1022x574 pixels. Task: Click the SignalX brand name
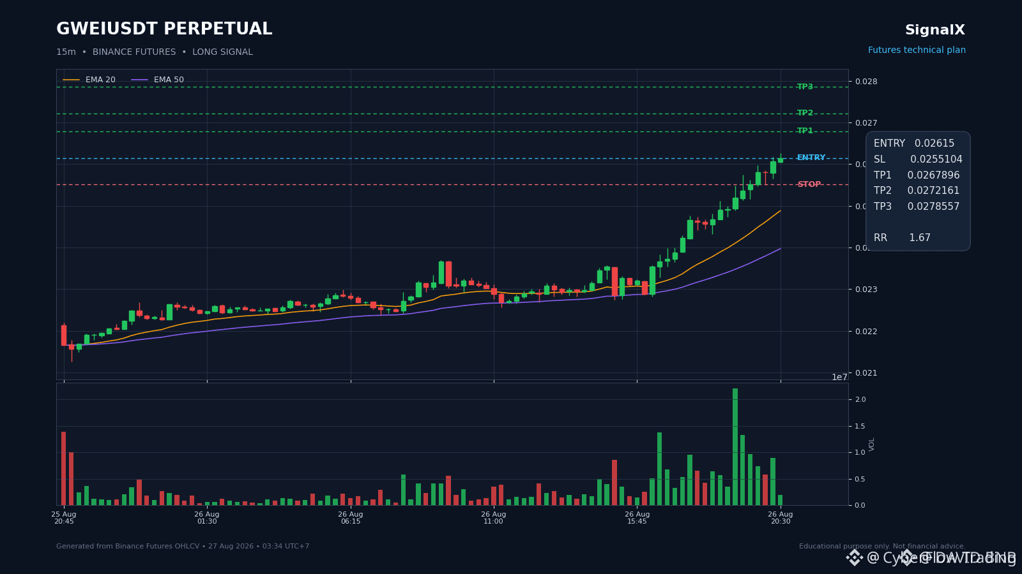[x=935, y=30]
